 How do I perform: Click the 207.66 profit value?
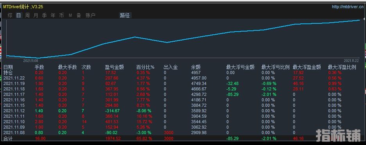tap(112, 78)
